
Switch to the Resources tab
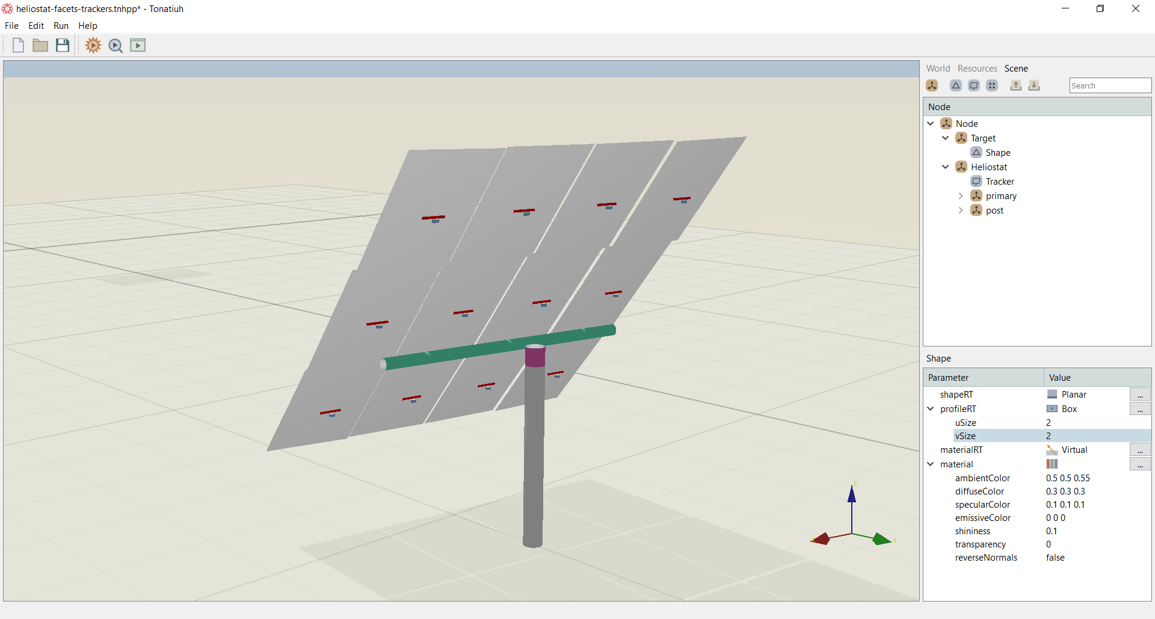click(x=977, y=69)
